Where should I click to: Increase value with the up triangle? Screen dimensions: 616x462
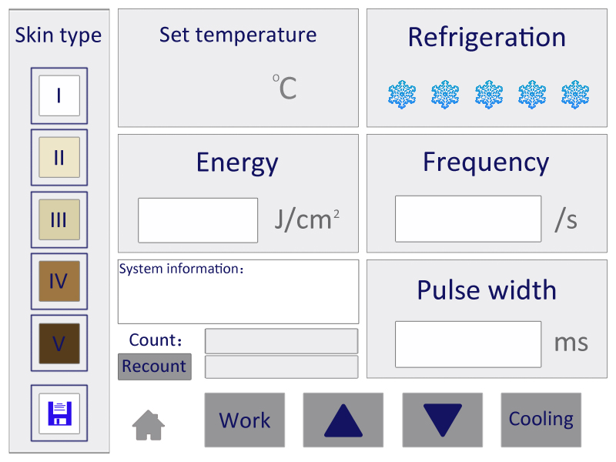(343, 420)
